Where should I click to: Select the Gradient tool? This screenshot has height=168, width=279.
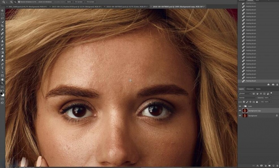point(2,53)
